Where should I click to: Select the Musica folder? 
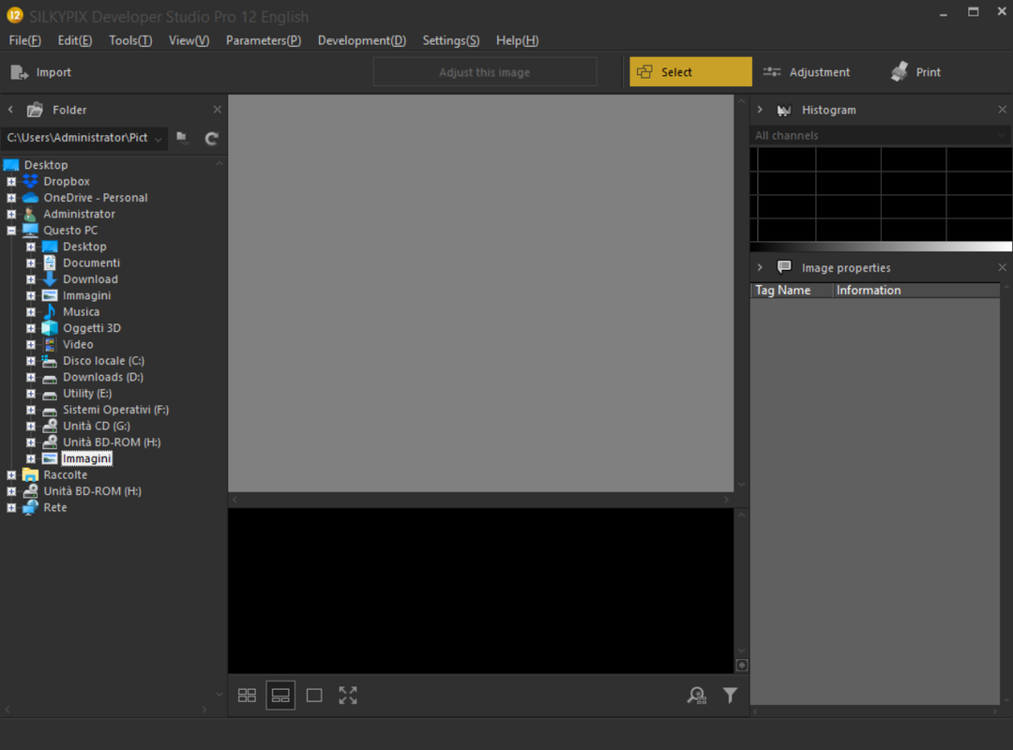[81, 312]
